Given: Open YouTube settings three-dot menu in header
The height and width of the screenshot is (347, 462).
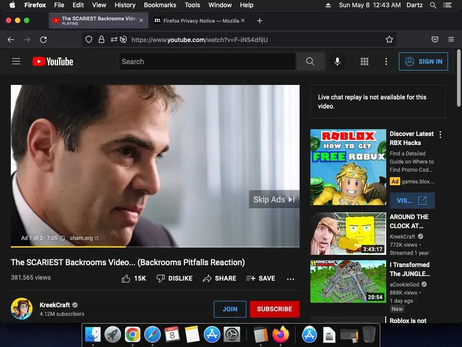Looking at the screenshot, I should point(386,61).
